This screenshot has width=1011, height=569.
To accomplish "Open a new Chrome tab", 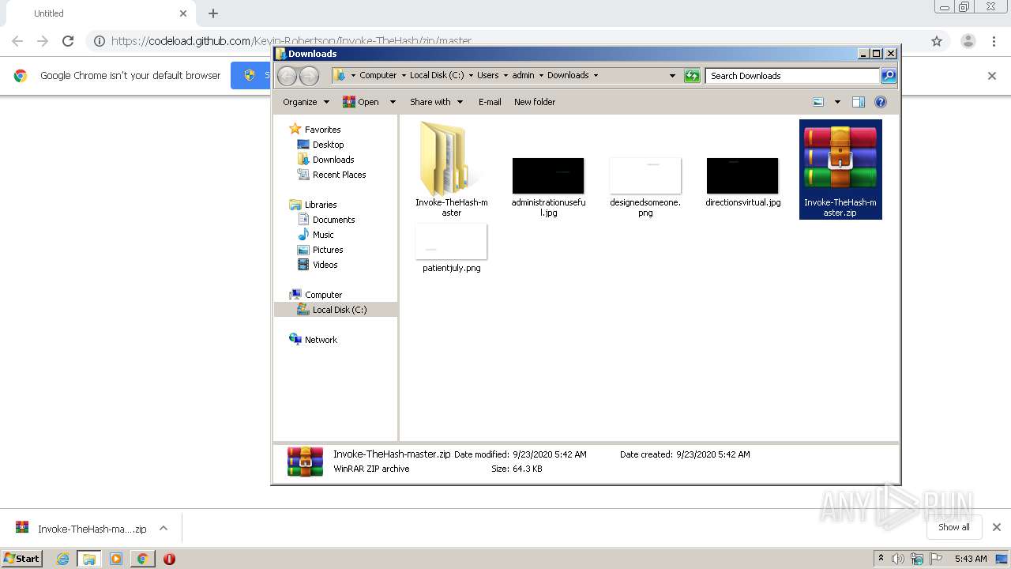I will click(213, 13).
